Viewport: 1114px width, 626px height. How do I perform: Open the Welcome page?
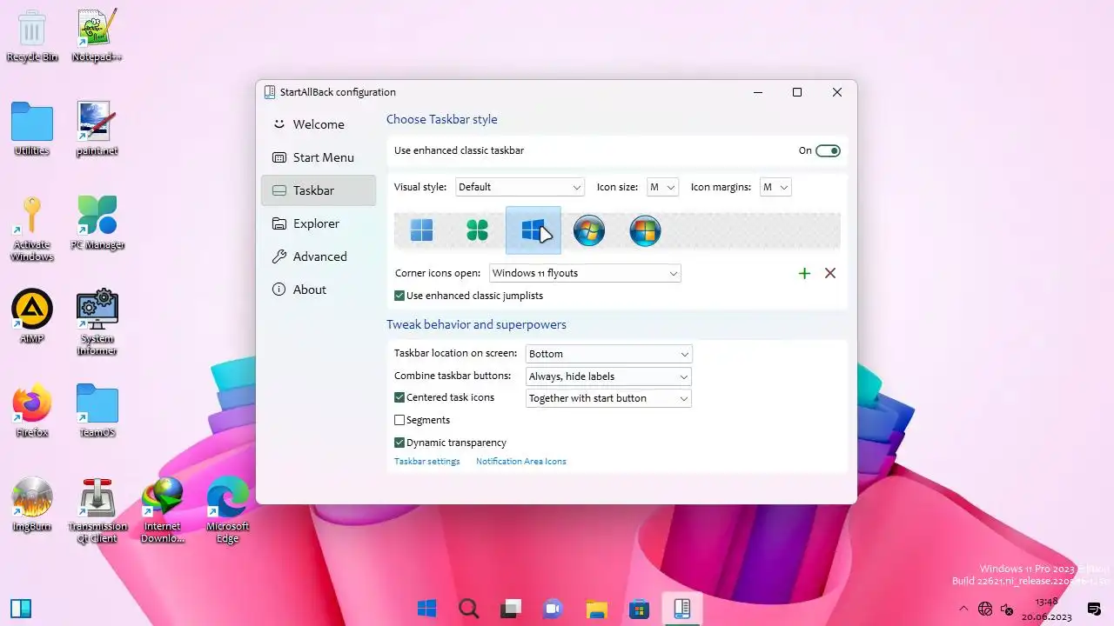(x=319, y=124)
